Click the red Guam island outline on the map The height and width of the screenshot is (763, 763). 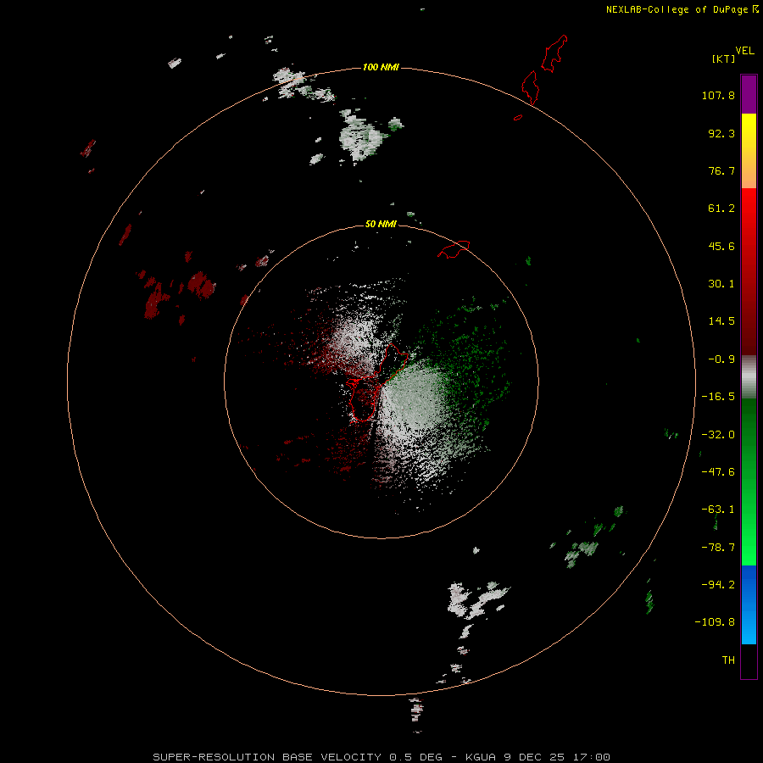click(x=379, y=382)
